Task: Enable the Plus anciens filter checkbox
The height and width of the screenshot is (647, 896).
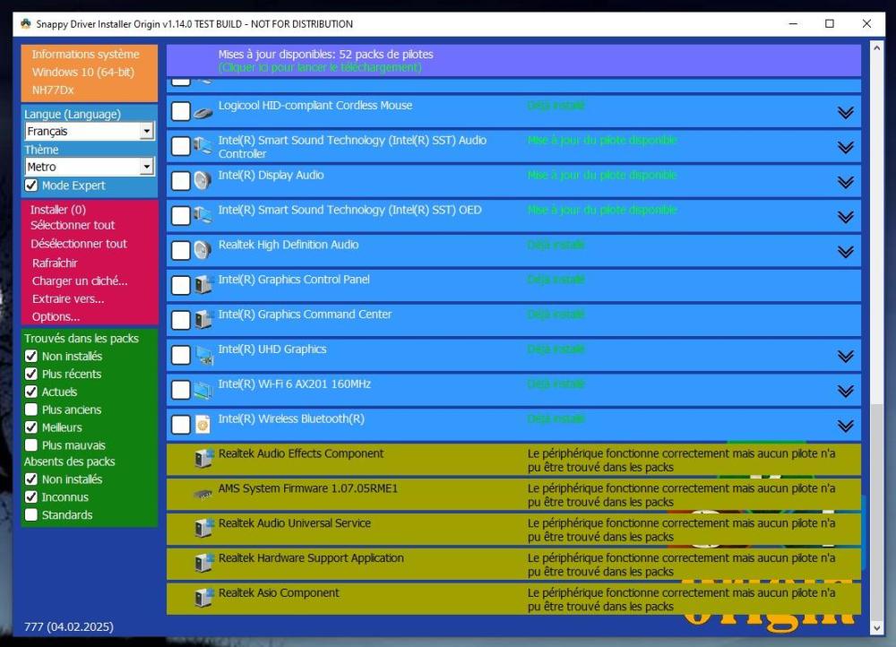Action: (x=31, y=410)
